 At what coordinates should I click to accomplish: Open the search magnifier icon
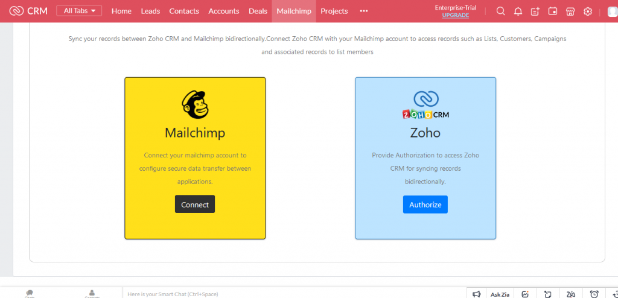(x=500, y=11)
